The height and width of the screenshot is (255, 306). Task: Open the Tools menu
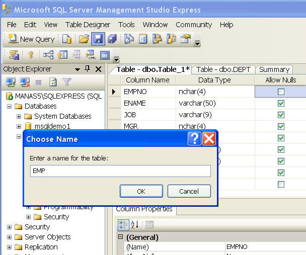[126, 25]
